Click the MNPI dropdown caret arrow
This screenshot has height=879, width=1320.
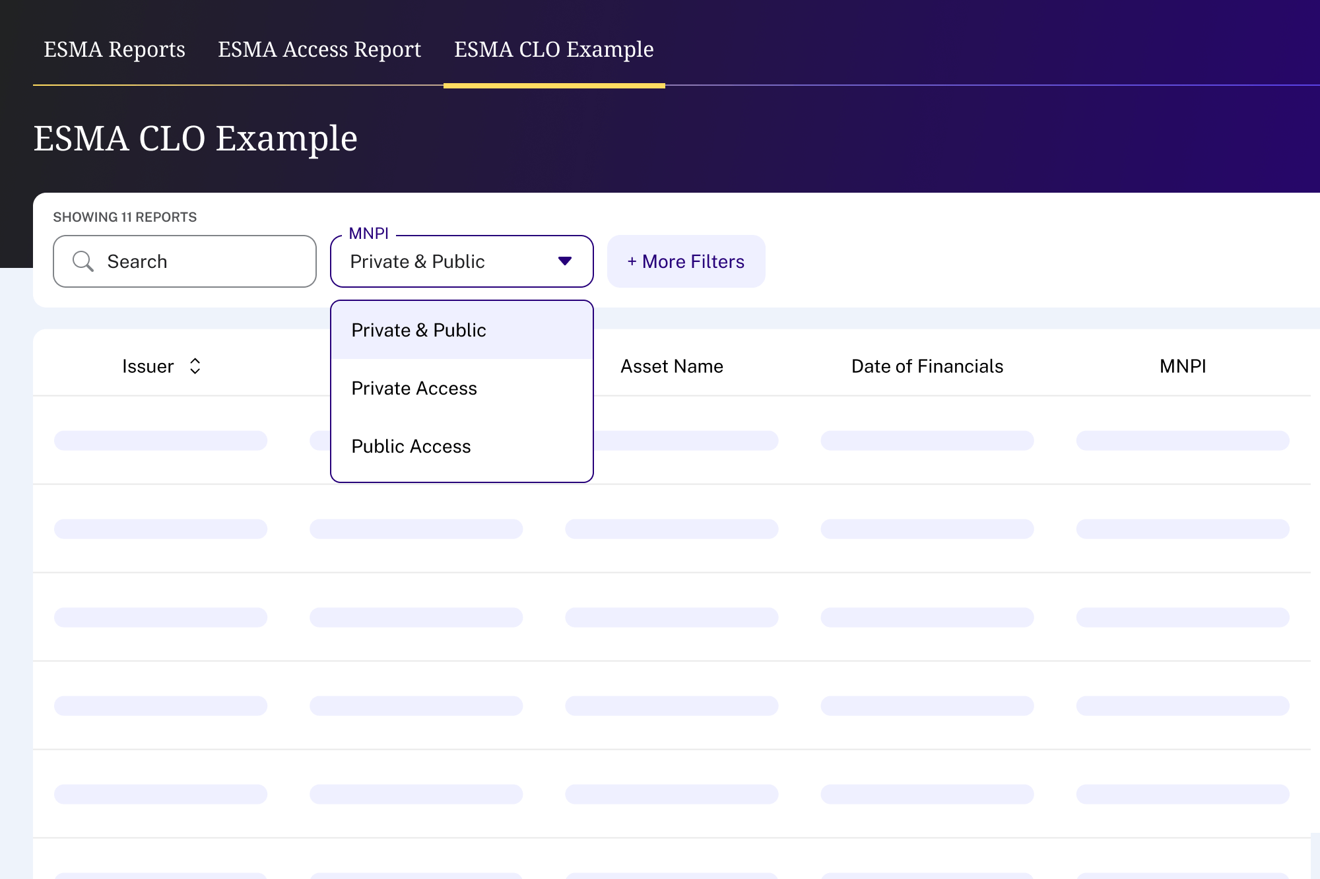[x=564, y=261]
